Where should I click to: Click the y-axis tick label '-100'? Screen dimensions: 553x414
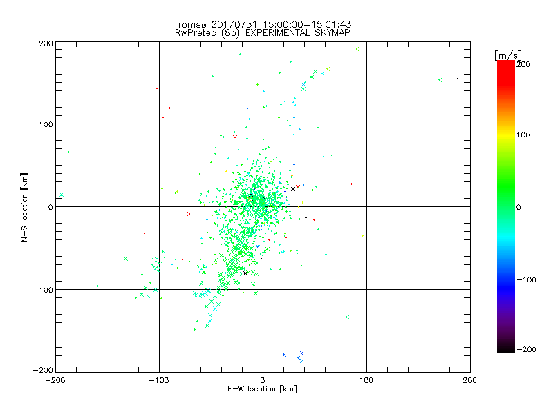click(x=43, y=290)
